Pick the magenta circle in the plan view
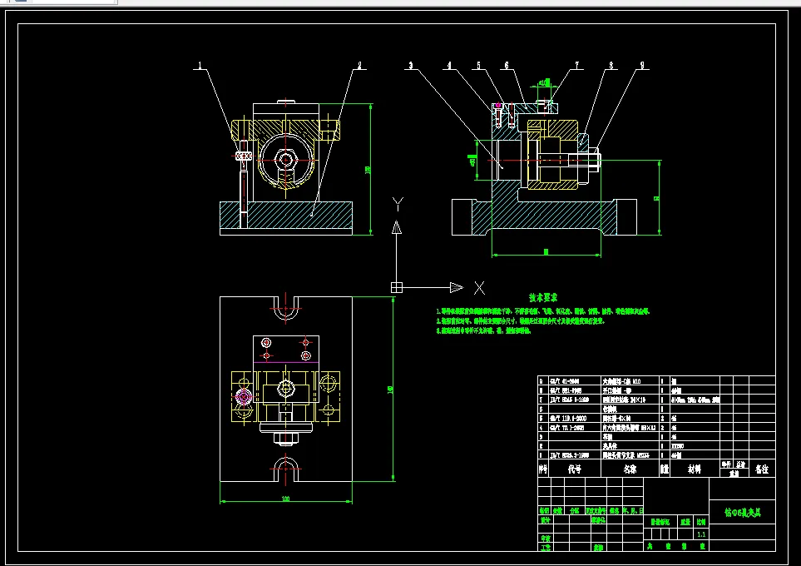Image resolution: width=801 pixels, height=566 pixels. (244, 396)
